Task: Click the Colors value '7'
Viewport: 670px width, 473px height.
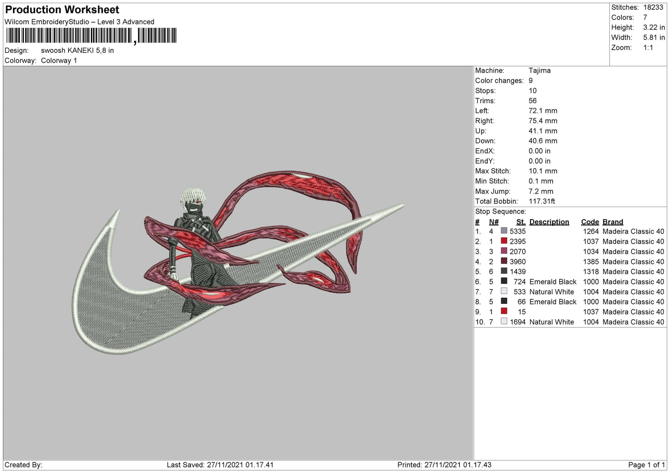Action: (645, 18)
